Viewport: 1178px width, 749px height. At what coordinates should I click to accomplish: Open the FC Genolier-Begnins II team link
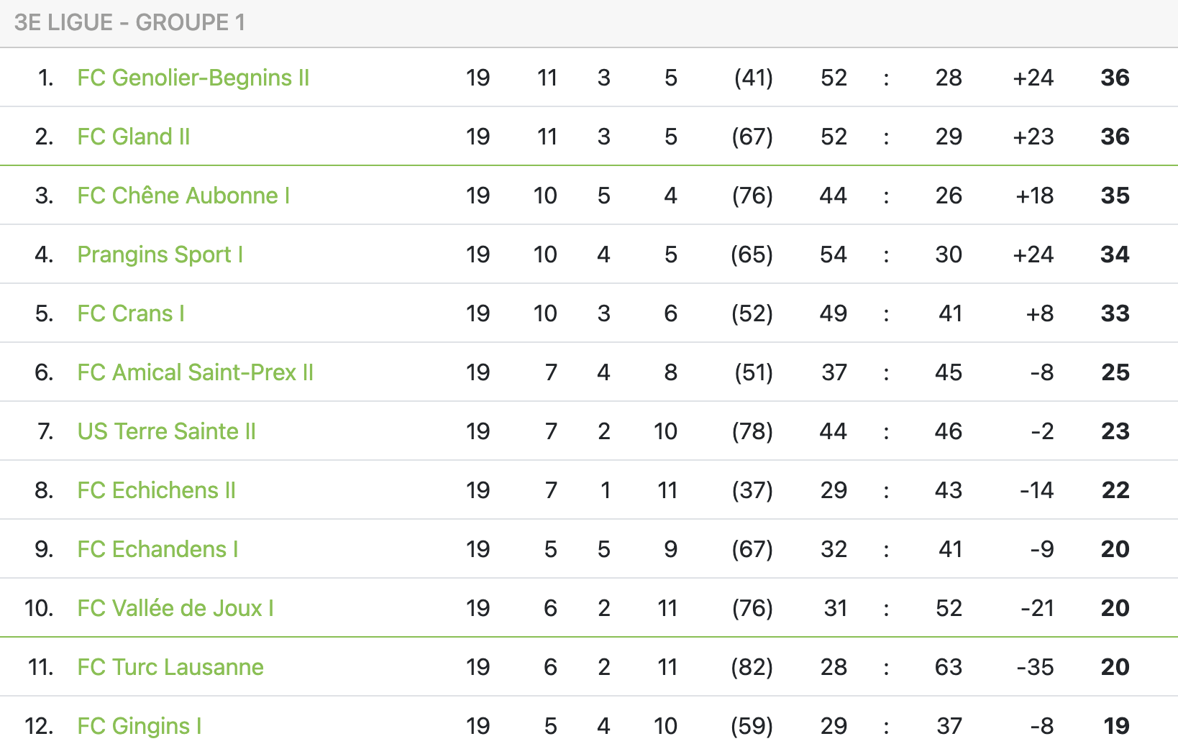pyautogui.click(x=193, y=78)
